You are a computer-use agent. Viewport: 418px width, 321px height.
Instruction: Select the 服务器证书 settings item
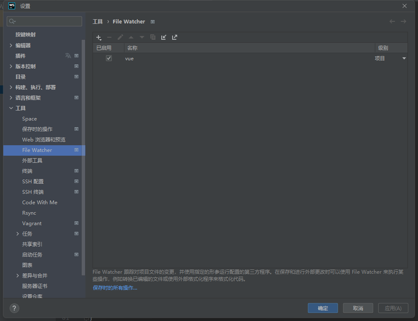tap(35, 286)
